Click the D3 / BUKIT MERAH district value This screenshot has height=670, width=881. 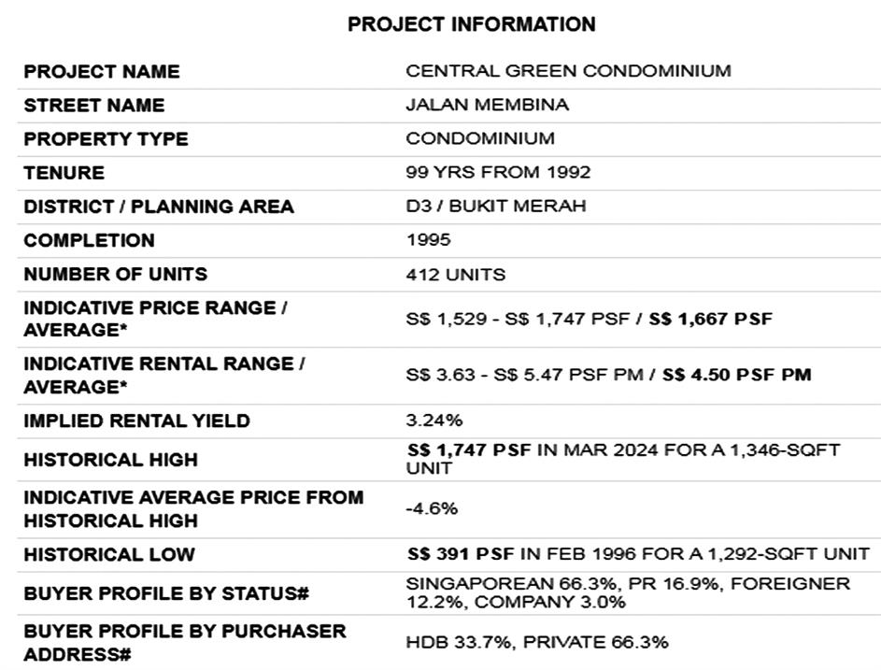coord(496,207)
